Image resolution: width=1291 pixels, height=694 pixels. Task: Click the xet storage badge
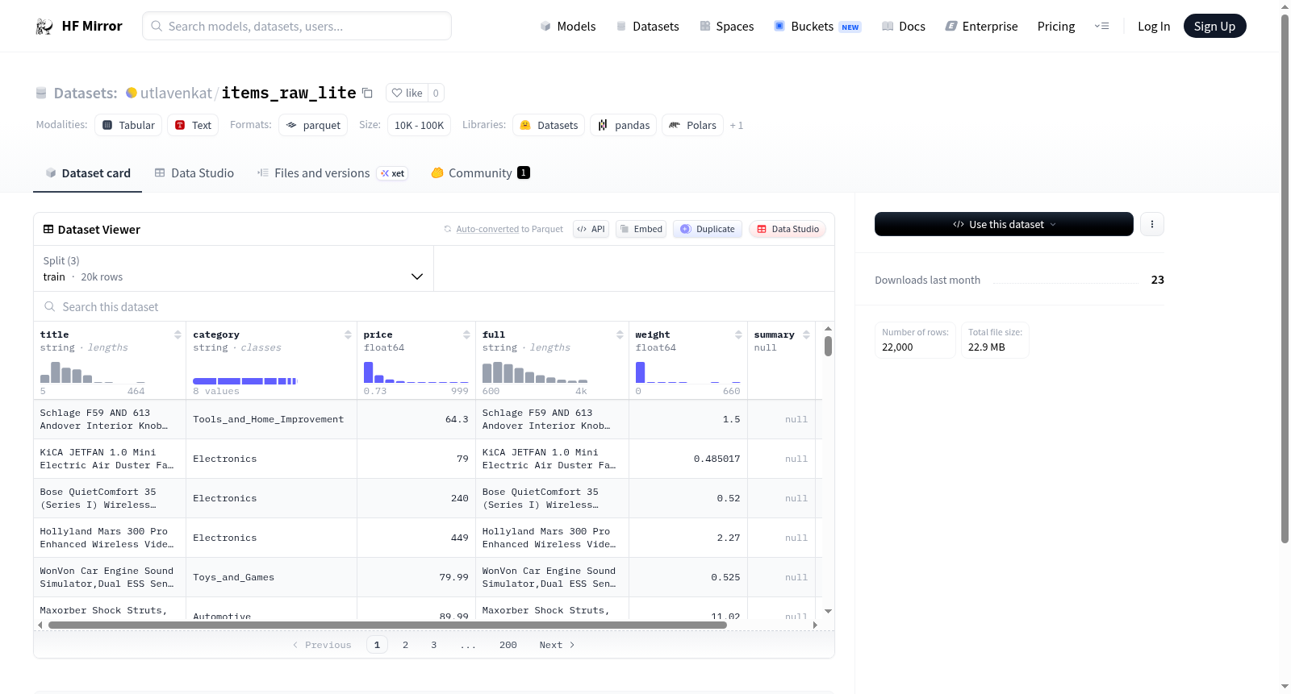click(393, 173)
